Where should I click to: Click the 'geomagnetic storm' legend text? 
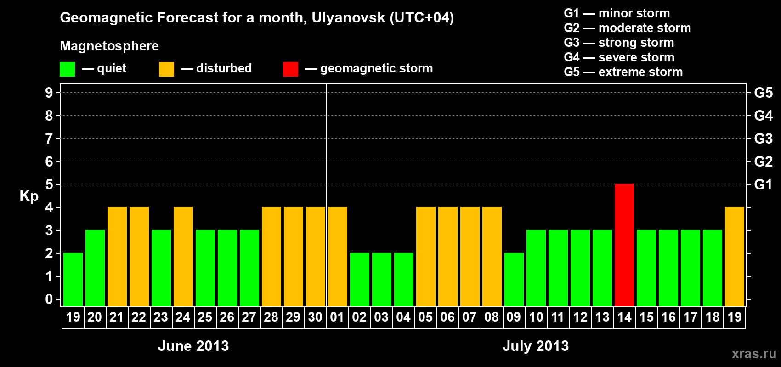377,69
